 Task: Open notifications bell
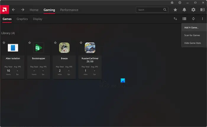[184, 10]
